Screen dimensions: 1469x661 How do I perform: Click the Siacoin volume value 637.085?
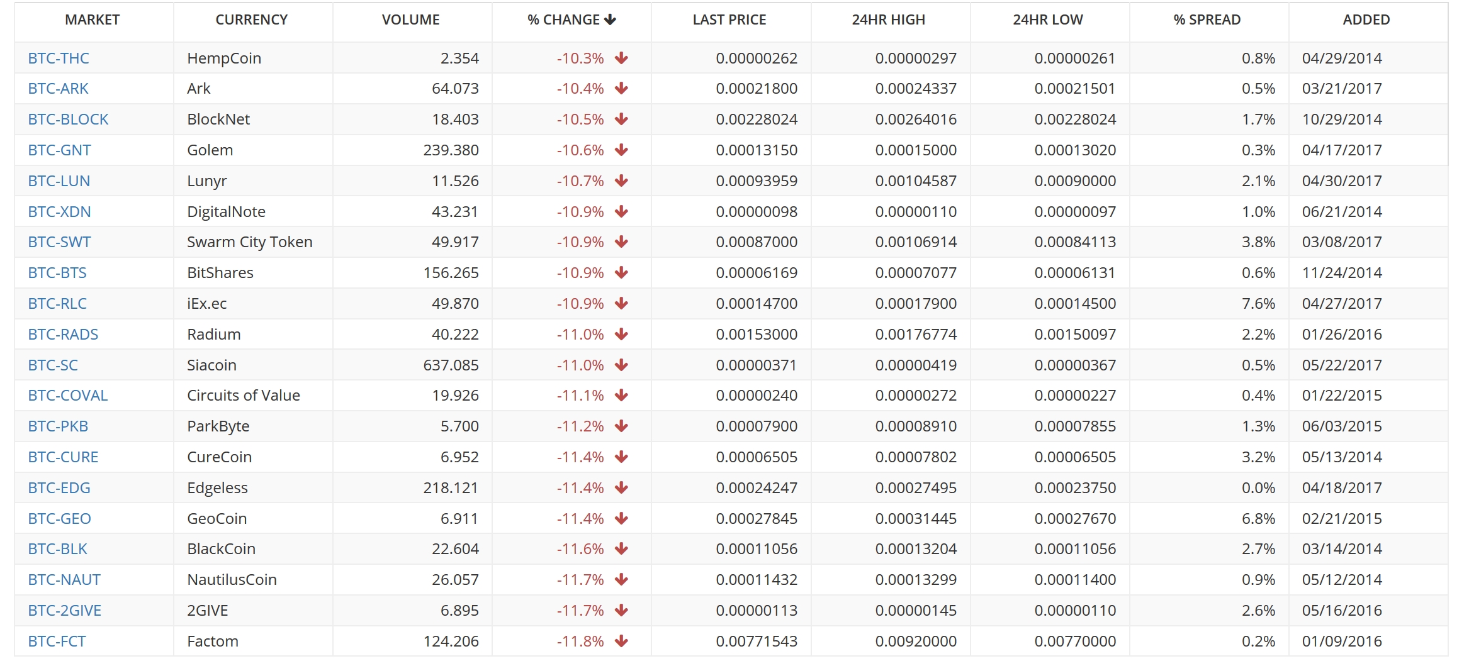[451, 365]
